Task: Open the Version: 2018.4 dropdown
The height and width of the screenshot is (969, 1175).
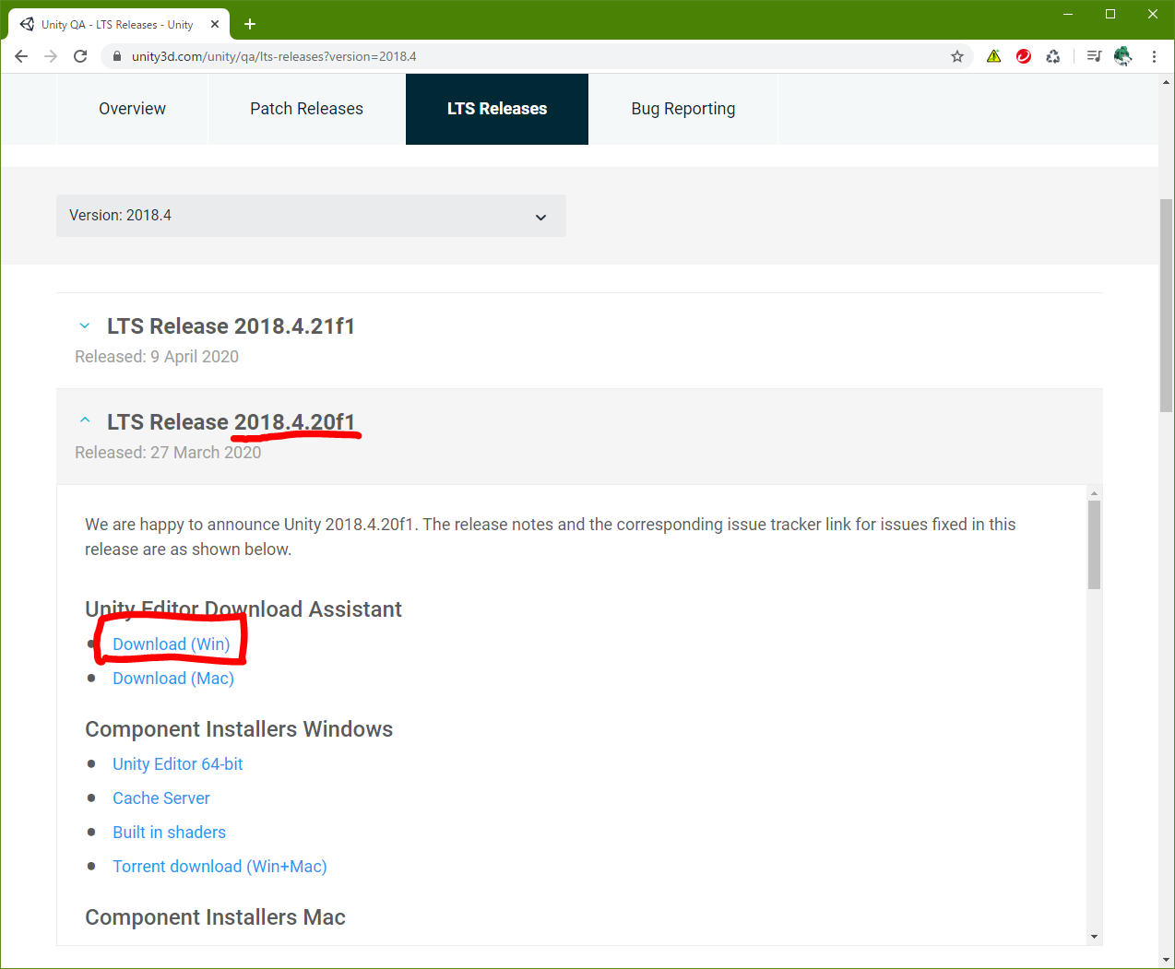Action: click(x=311, y=216)
